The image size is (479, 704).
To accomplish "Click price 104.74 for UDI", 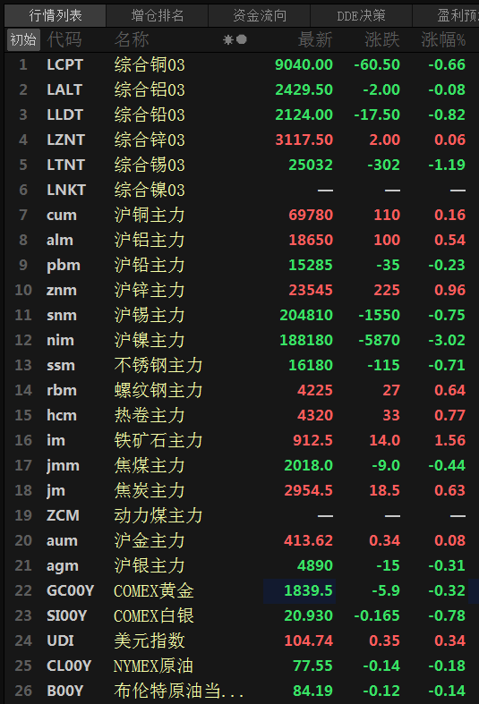I will click(x=308, y=641).
